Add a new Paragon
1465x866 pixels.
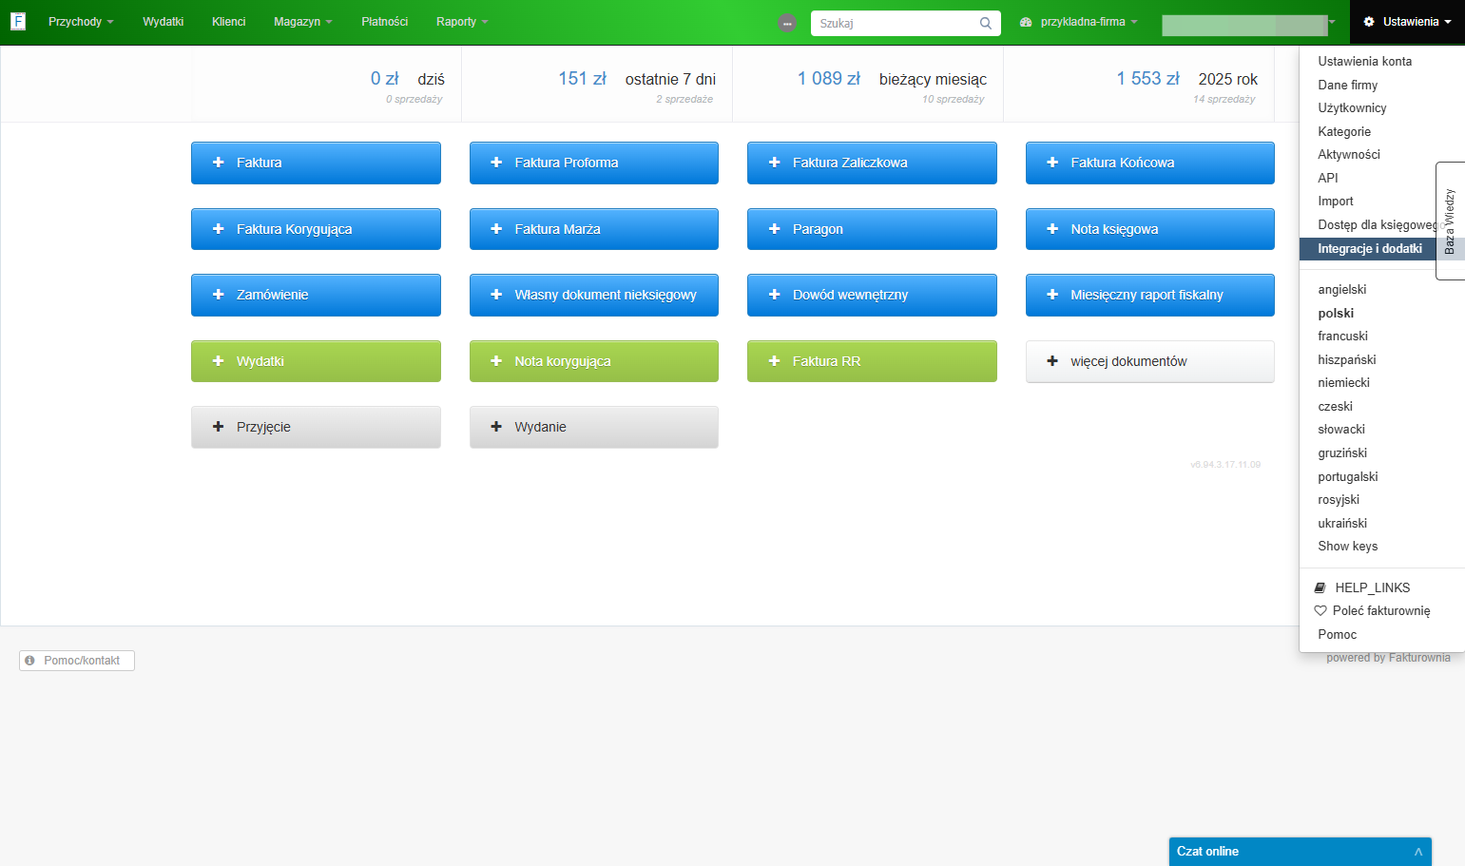click(872, 229)
